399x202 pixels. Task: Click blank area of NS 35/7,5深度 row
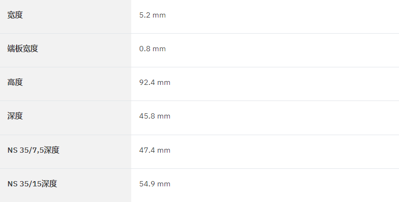point(285,152)
